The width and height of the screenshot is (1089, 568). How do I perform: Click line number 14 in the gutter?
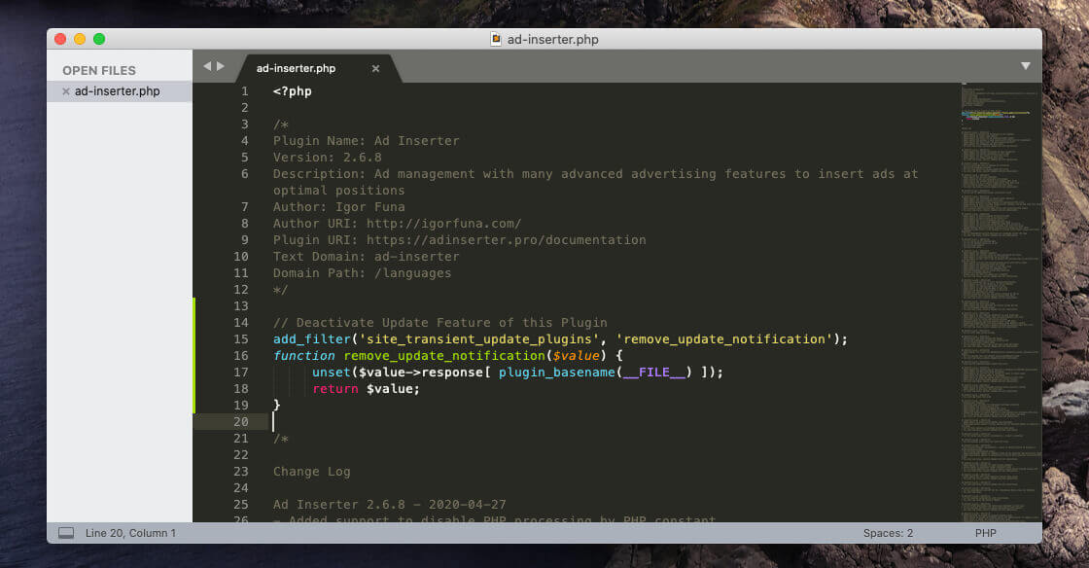(241, 322)
